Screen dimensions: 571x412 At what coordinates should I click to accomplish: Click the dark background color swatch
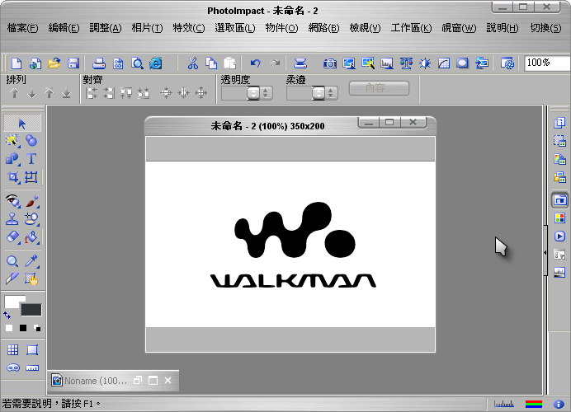(x=31, y=310)
